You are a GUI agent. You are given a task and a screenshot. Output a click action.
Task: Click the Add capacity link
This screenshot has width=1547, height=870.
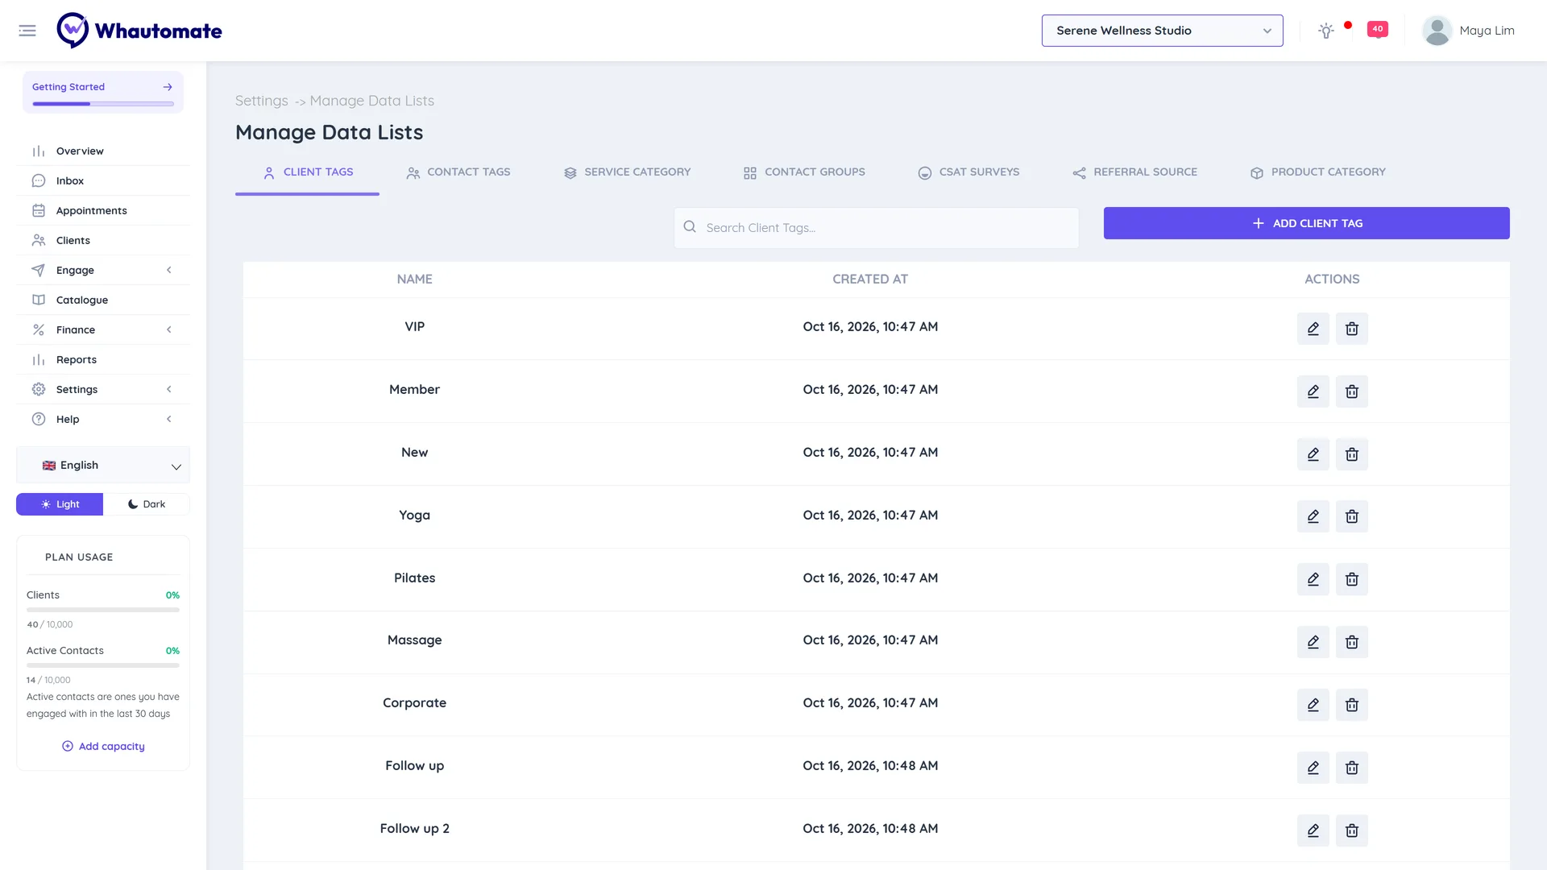[x=103, y=747]
